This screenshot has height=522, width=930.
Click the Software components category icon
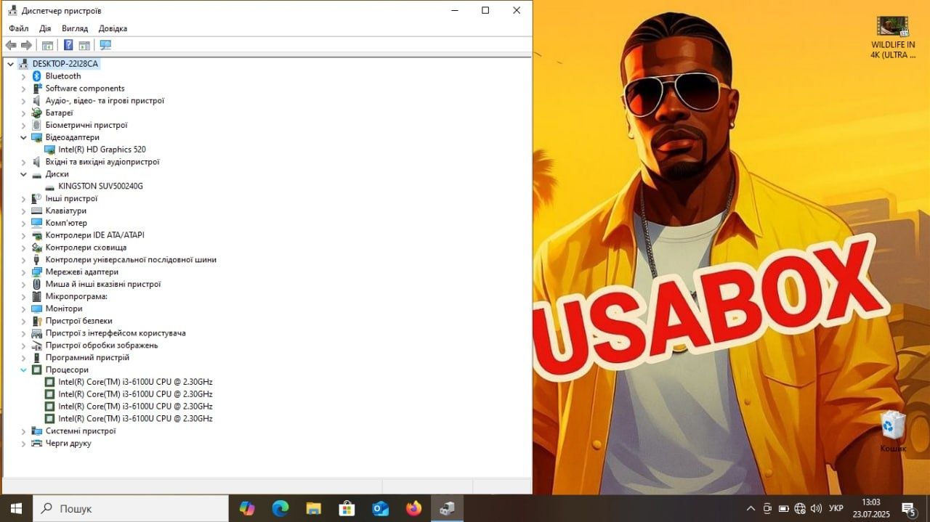[37, 89]
